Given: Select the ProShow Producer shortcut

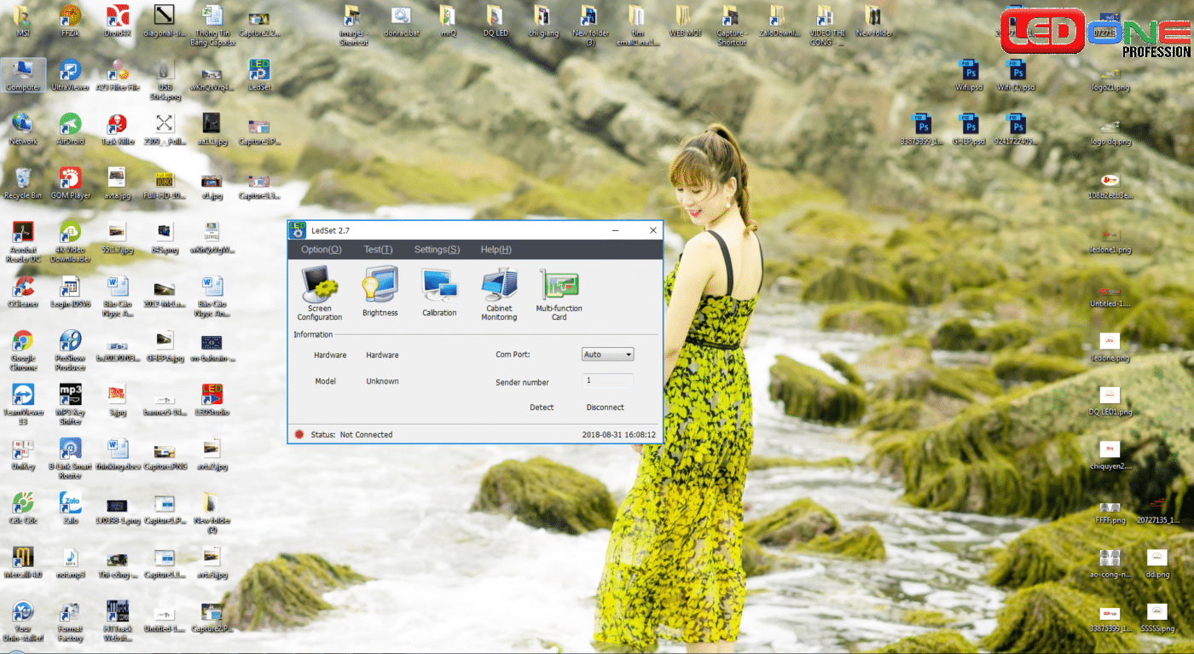Looking at the screenshot, I should 70,350.
